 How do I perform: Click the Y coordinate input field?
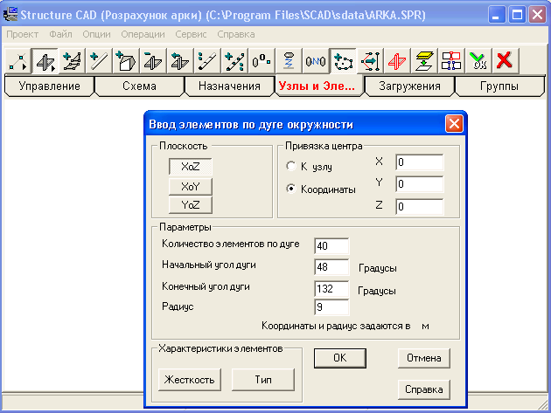point(420,184)
